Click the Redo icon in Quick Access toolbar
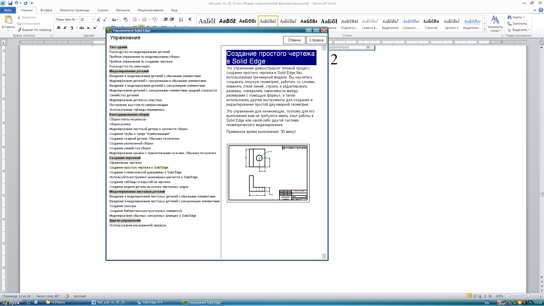 (x=25, y=3)
